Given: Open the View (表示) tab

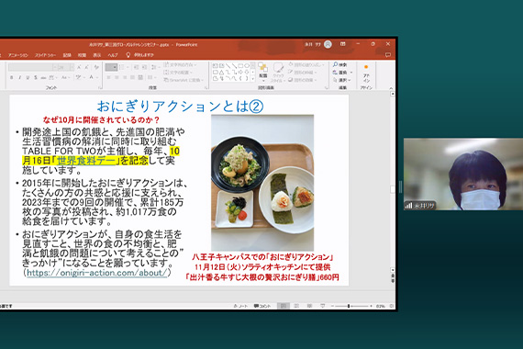Looking at the screenshot, I should (96, 55).
